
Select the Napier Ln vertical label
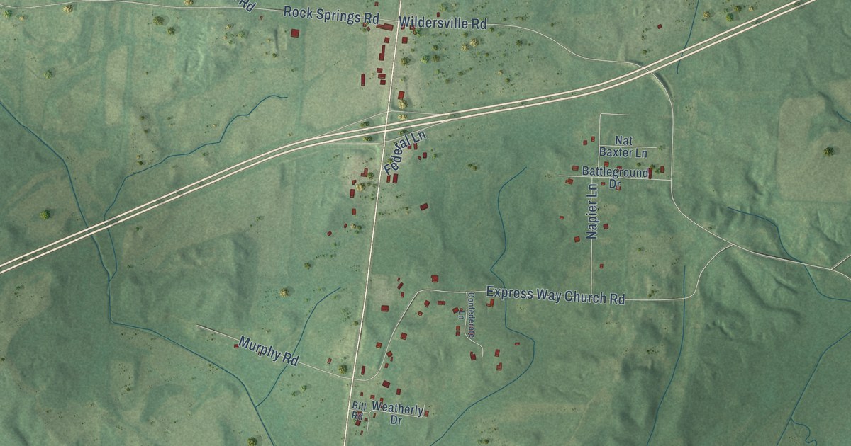point(593,210)
